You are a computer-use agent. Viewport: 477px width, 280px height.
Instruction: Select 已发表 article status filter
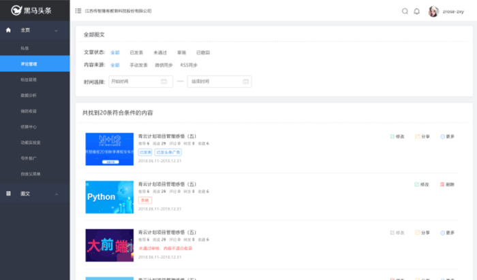click(136, 52)
